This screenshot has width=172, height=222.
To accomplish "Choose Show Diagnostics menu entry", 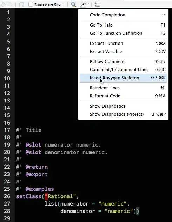I will tap(123, 106).
